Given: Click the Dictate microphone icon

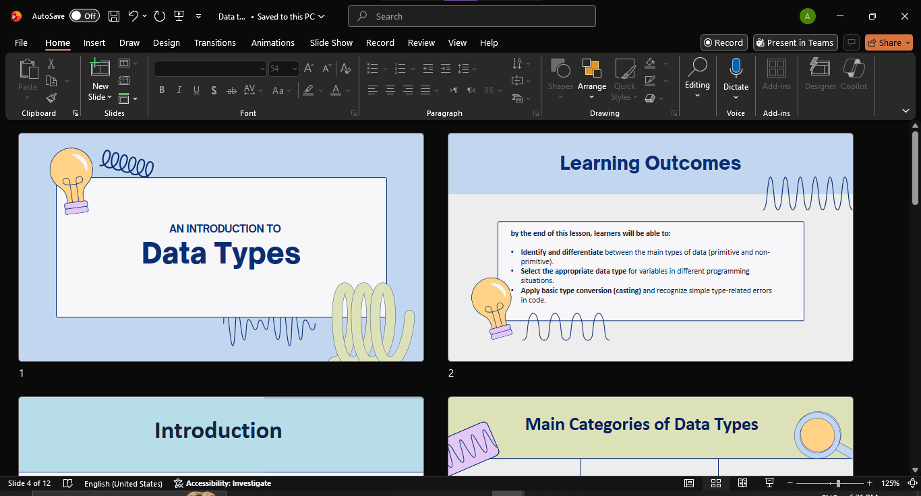Looking at the screenshot, I should pos(736,72).
